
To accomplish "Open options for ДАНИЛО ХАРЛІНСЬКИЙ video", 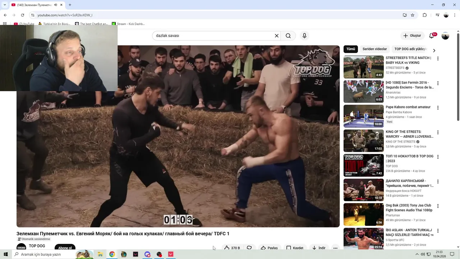I will pyautogui.click(x=438, y=182).
